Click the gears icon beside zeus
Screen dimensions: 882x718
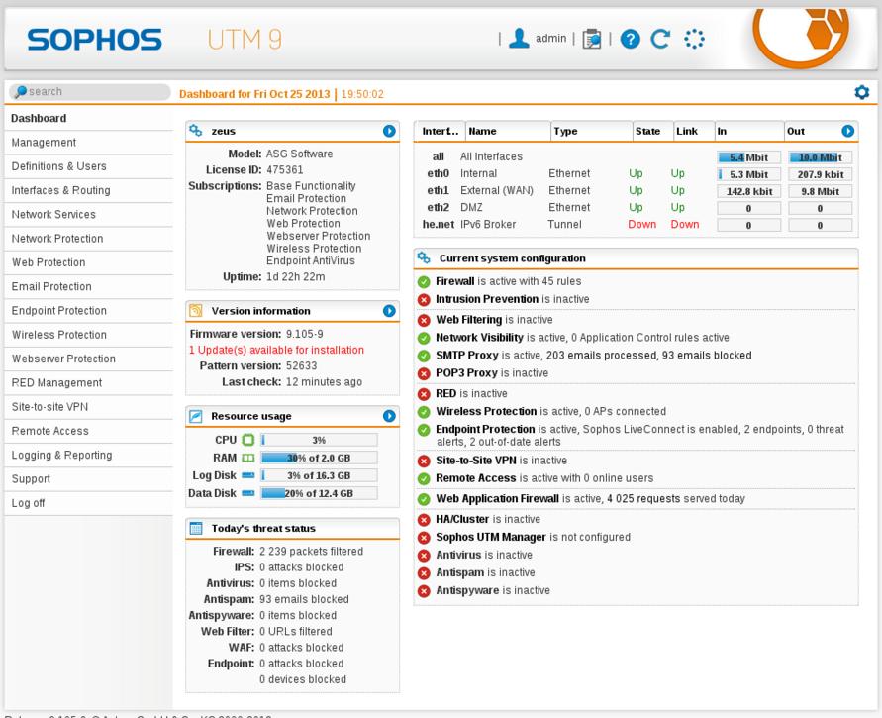click(196, 131)
